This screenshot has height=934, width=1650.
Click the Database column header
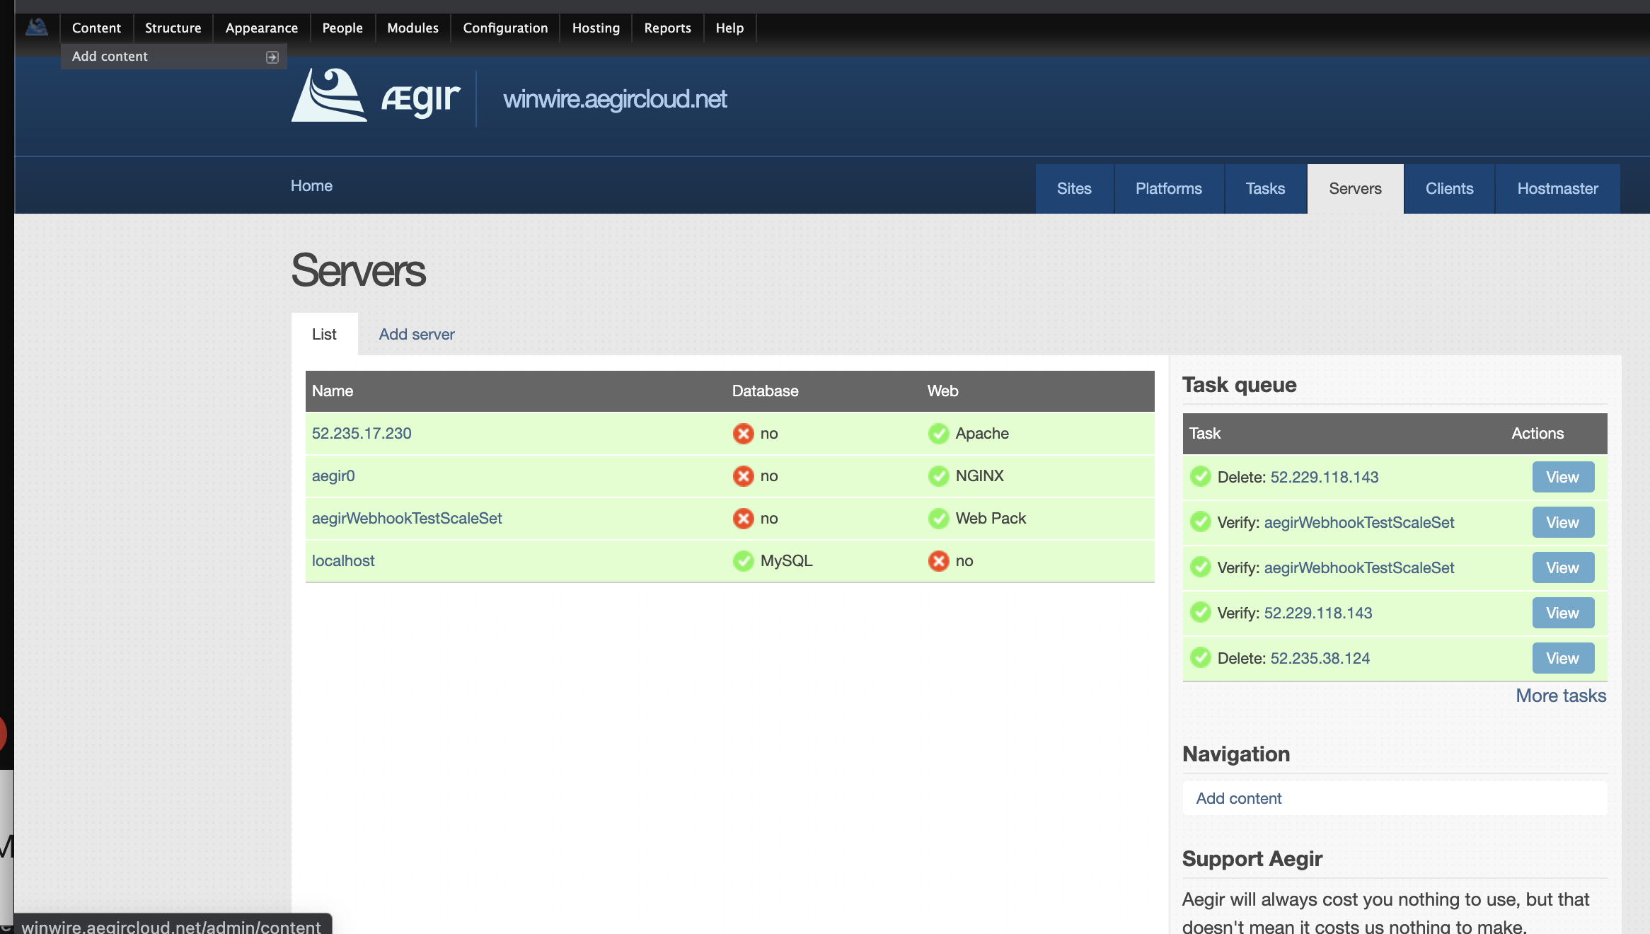click(x=765, y=391)
